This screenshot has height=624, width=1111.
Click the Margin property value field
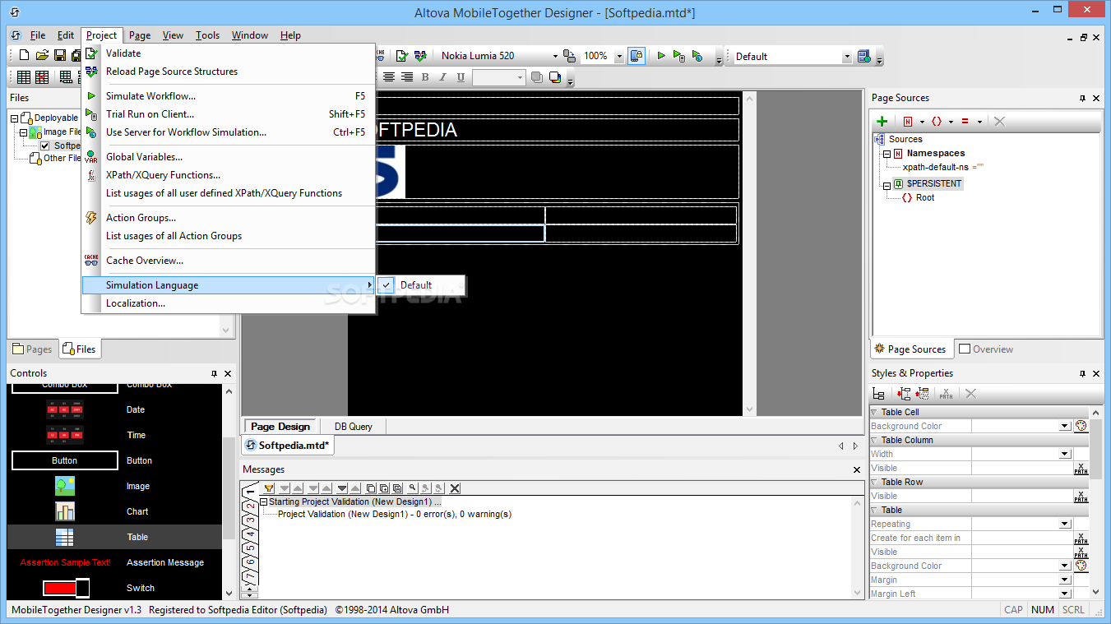(1021, 580)
